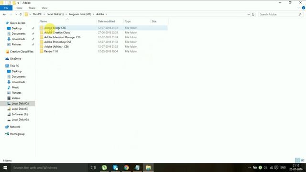This screenshot has height=172, width=306.
Task: Click the ENG language indicator
Action: 283,168
